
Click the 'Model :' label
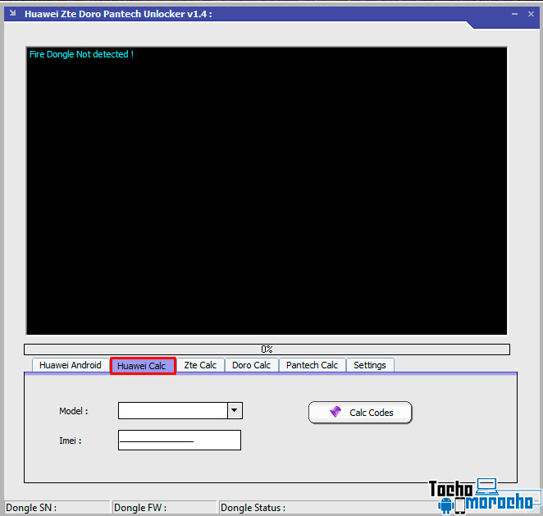pos(74,411)
